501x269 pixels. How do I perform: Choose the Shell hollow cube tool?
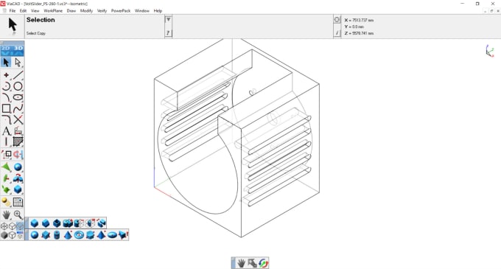pos(57,223)
